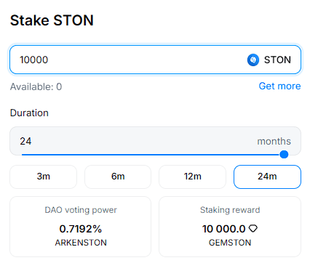
Task: Click the months duration field showing 24
Action: [x=155, y=141]
